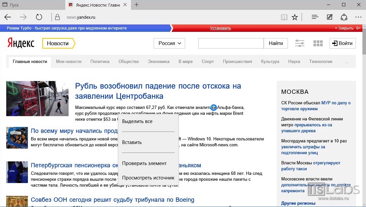Go back to the previous page
The width and height of the screenshot is (366, 207).
[x=8, y=17]
